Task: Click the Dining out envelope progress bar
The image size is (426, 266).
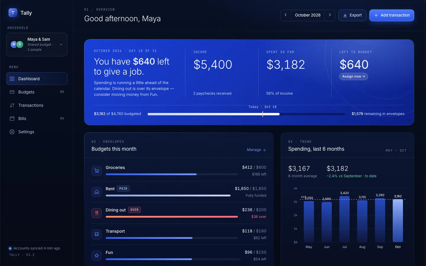Action: click(x=172, y=217)
